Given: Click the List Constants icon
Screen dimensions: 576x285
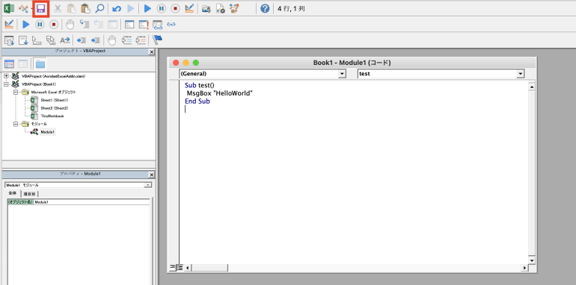Looking at the screenshot, I should pos(23,40).
